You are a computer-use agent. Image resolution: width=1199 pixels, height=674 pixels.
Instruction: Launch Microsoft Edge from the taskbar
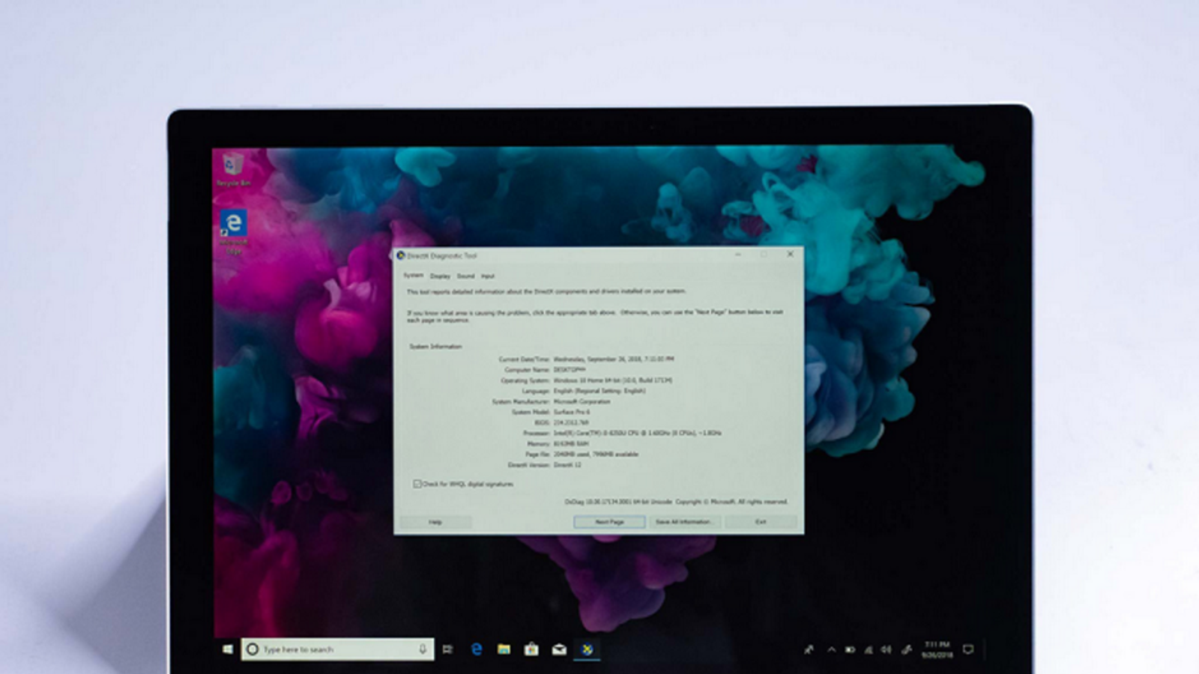point(476,649)
